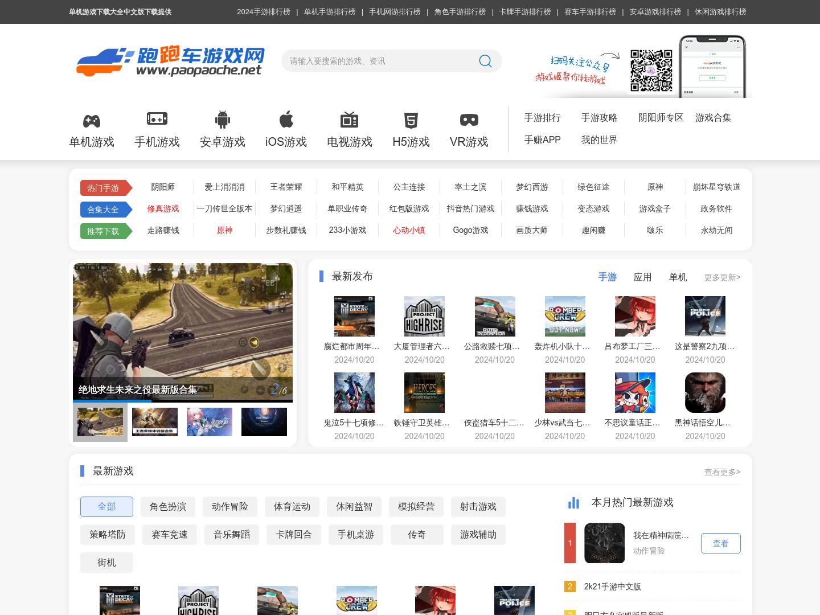Filter by 街机 category
The height and width of the screenshot is (615, 820).
[x=106, y=563]
